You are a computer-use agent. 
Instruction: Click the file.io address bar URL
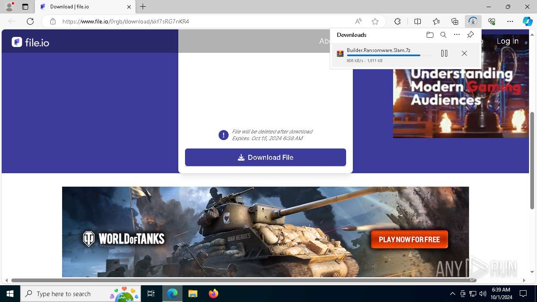point(125,21)
